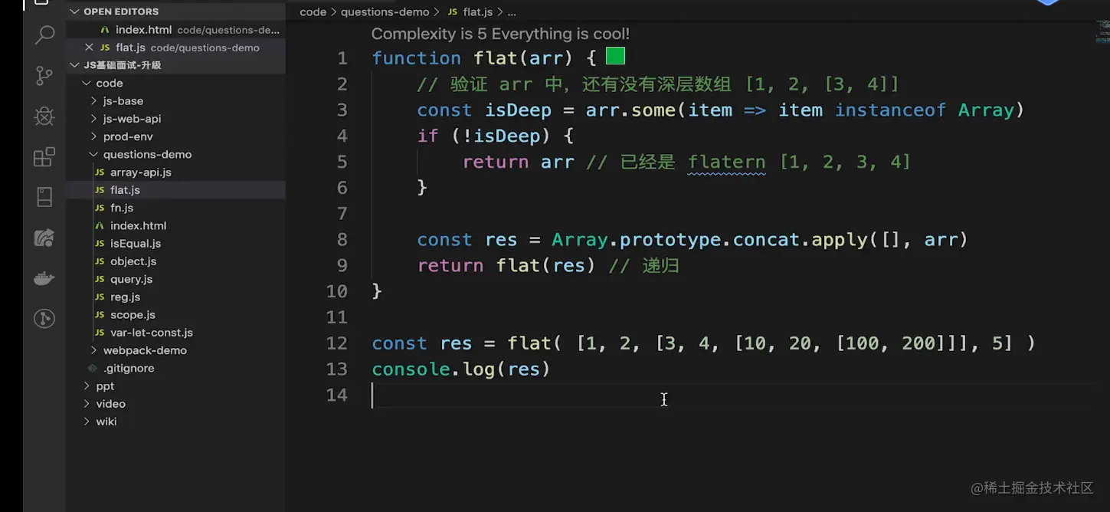Click function name flat on line 1
Screen dimensions: 1110x512
(495, 58)
